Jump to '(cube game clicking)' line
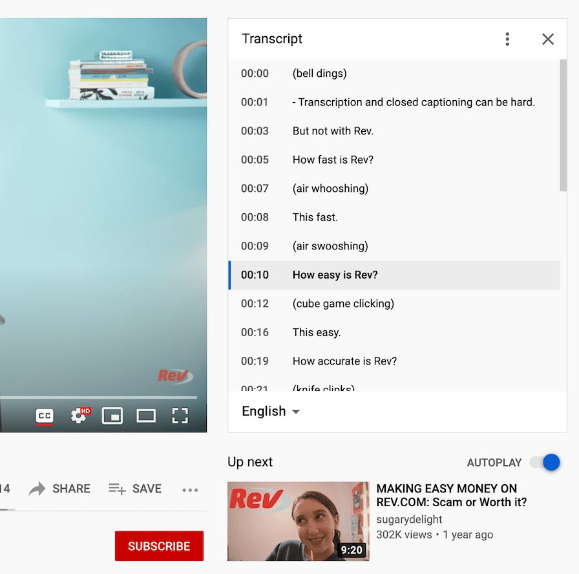The height and width of the screenshot is (574, 579). click(x=394, y=304)
